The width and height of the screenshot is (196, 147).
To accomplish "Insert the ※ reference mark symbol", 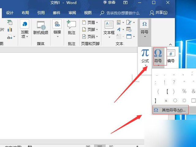I will (x=166, y=100).
